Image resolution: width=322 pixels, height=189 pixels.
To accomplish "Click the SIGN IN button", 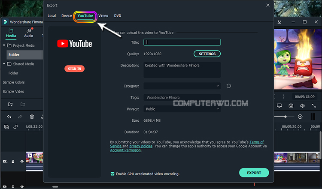I will coord(75,69).
